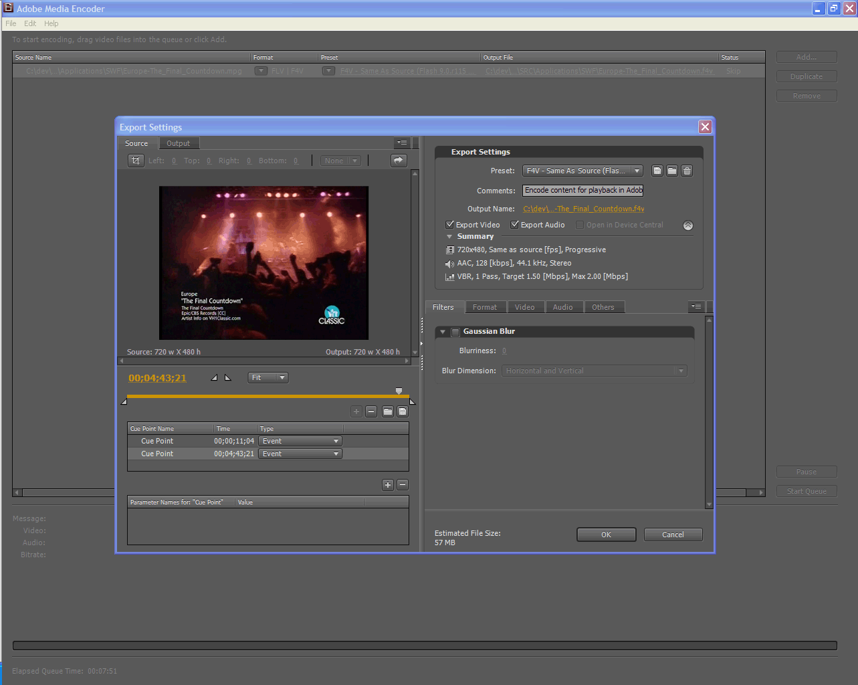
Task: Enable the Gaussian Blur checkbox
Action: point(455,332)
